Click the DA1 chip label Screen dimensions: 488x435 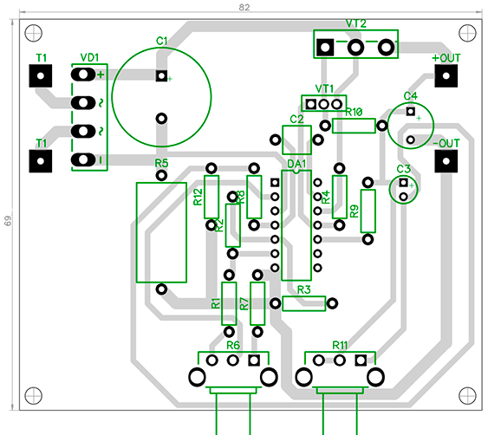(x=296, y=164)
